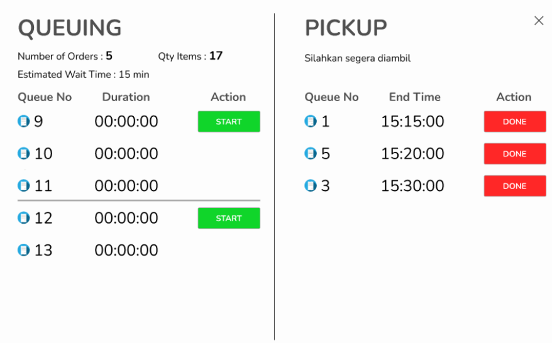Click the QUEUING section heading
Image resolution: width=552 pixels, height=343 pixels.
coord(70,28)
